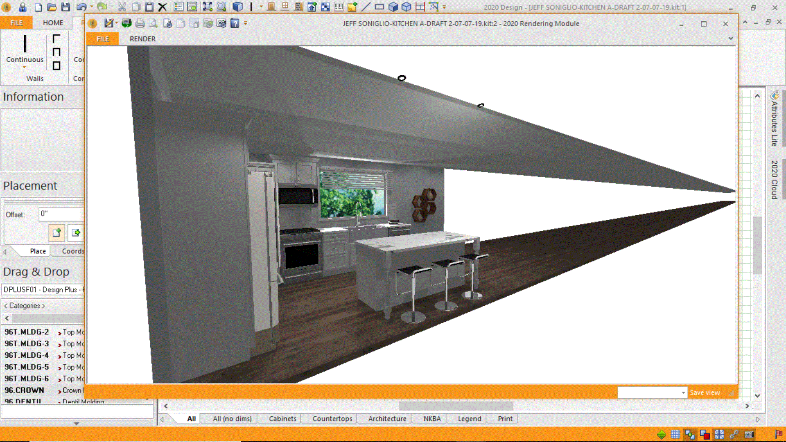This screenshot has height=442, width=786.
Task: Switch to the HOME ribbon tab
Action: click(x=53, y=23)
